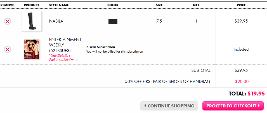The height and width of the screenshot is (113, 267).
Task: Click the arrow beside Pick Another One
Action: [77, 60]
